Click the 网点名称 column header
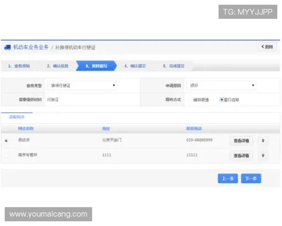This screenshot has width=282, height=226. pyautogui.click(x=26, y=129)
